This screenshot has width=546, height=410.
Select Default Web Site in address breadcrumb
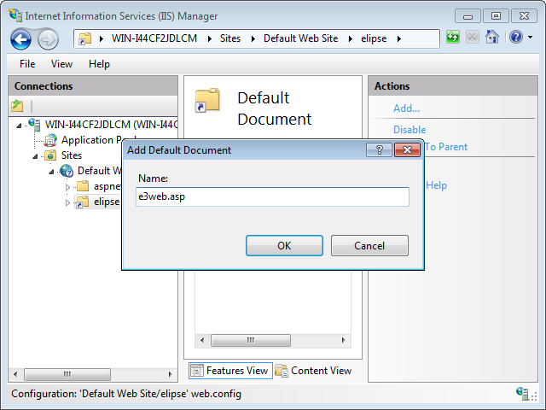point(300,38)
